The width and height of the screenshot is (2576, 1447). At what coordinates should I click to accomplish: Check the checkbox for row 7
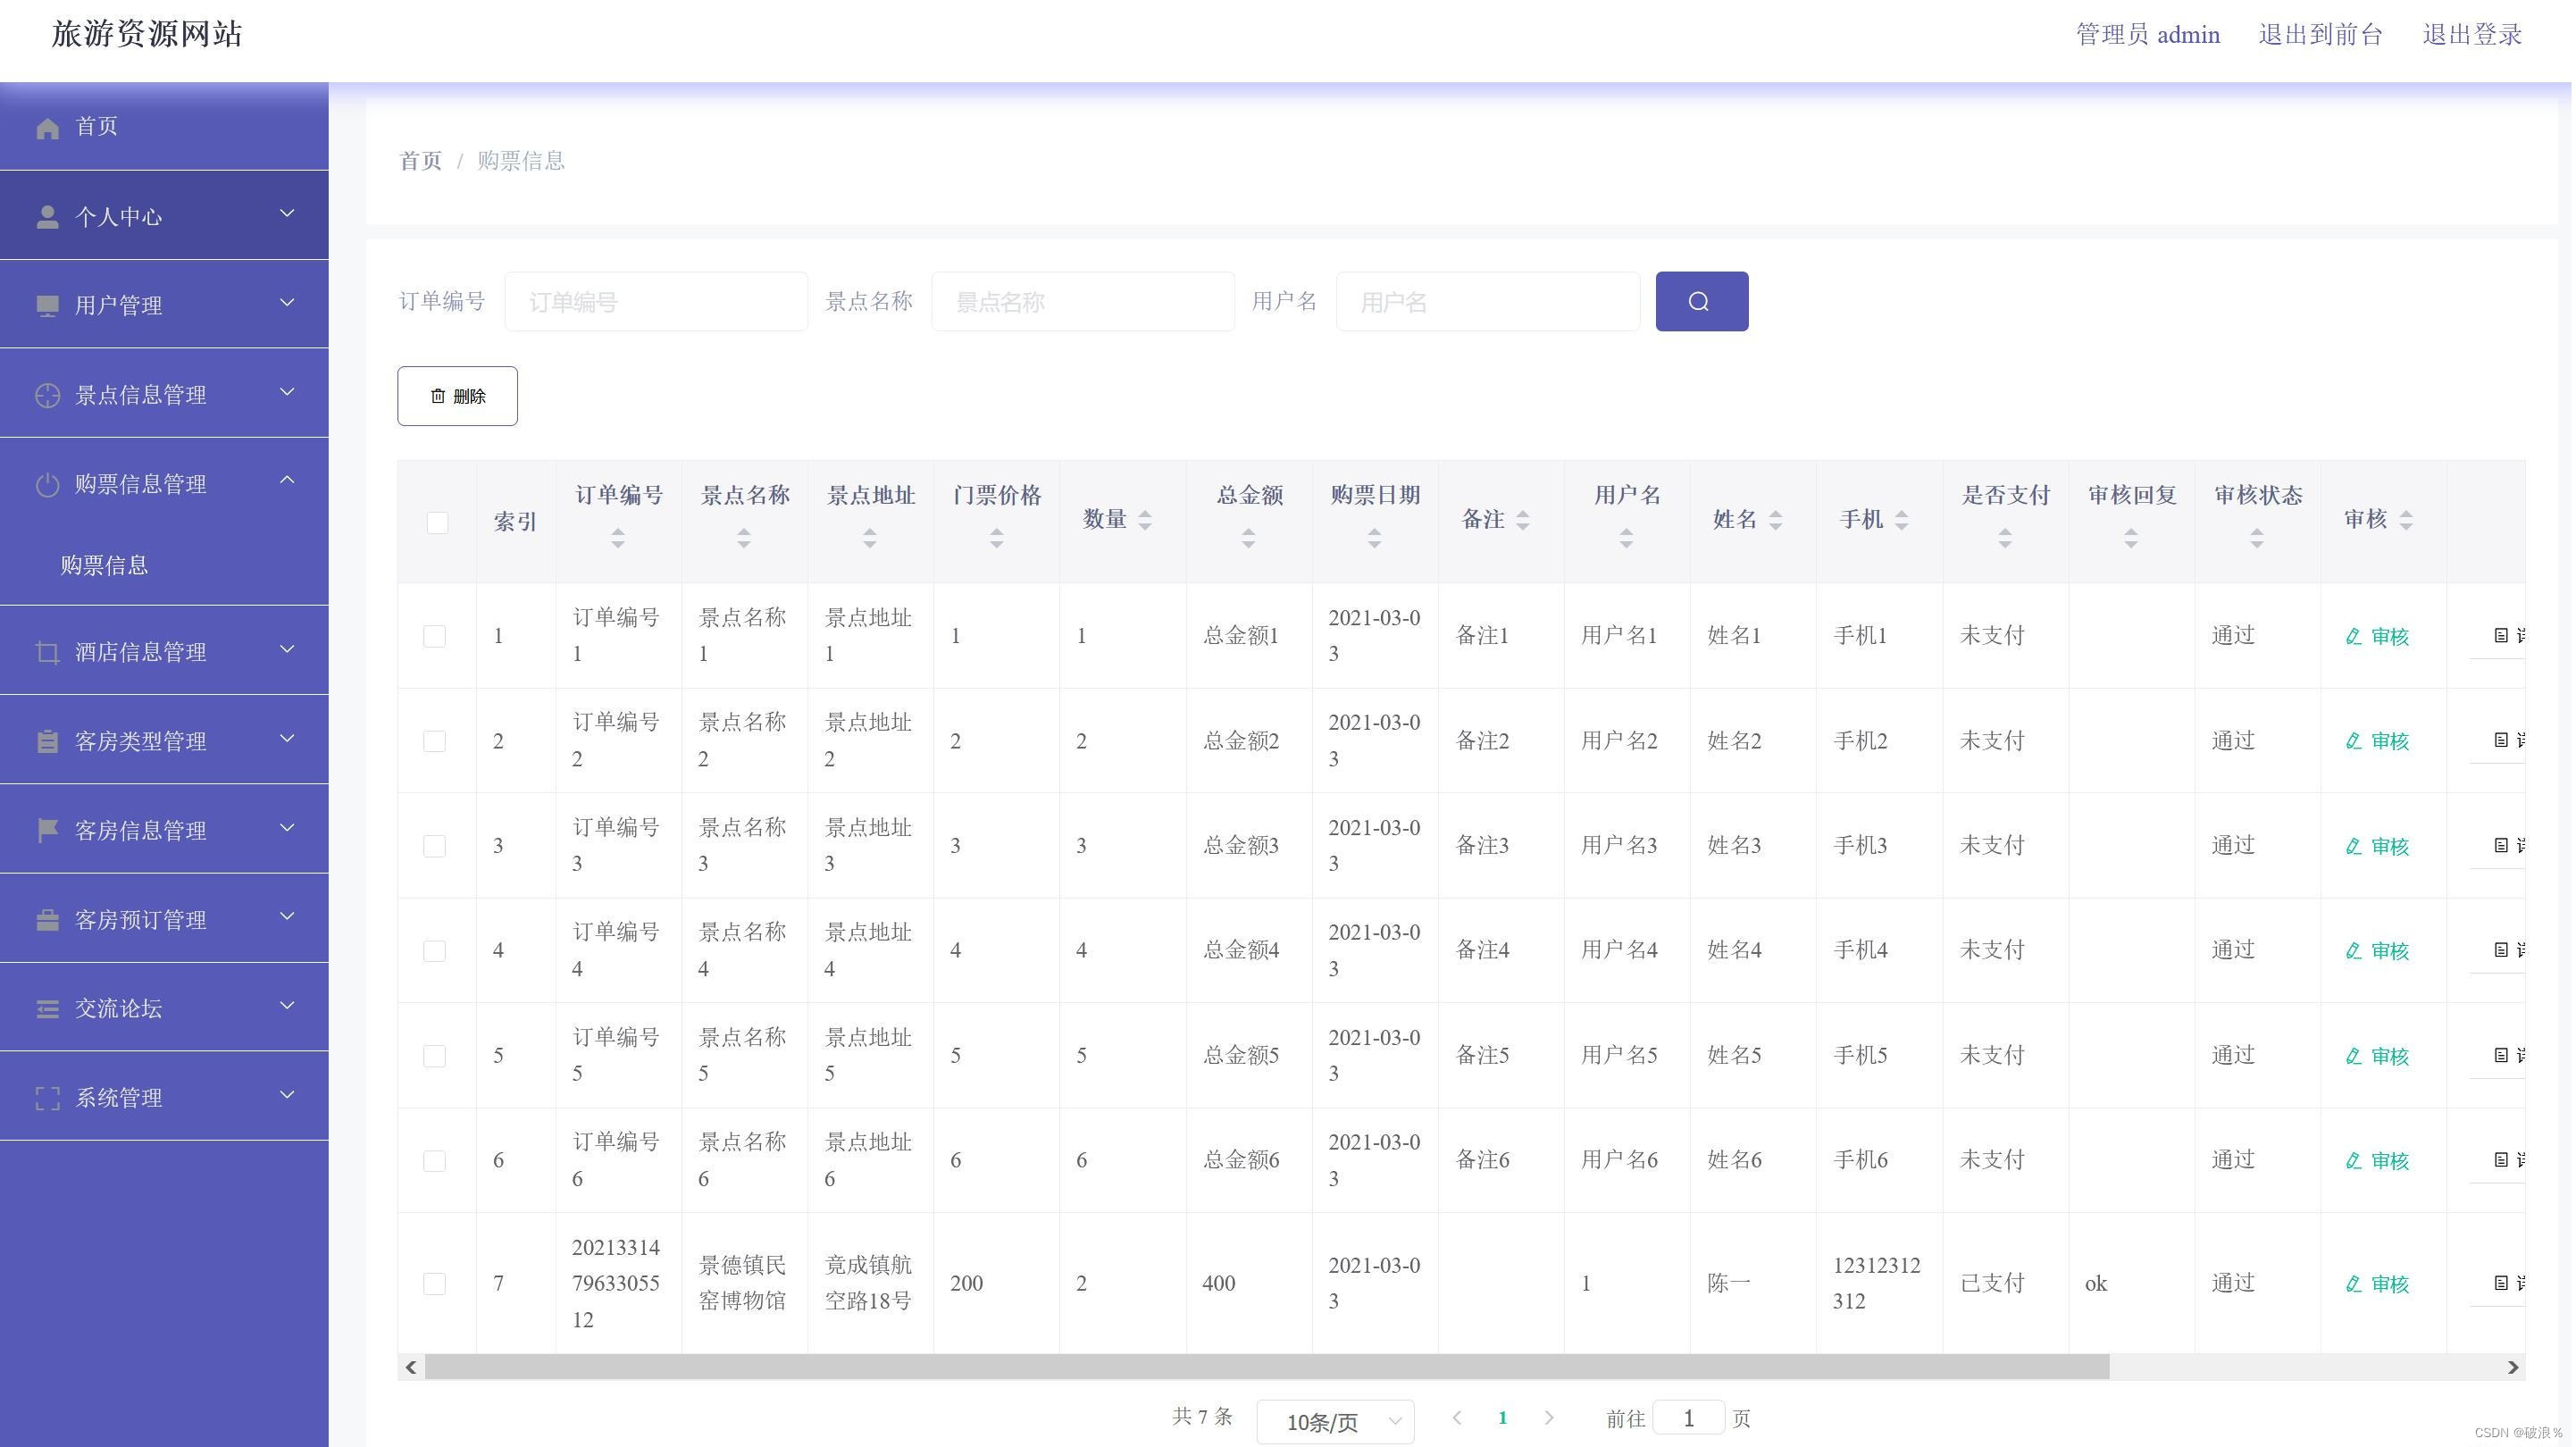click(434, 1283)
